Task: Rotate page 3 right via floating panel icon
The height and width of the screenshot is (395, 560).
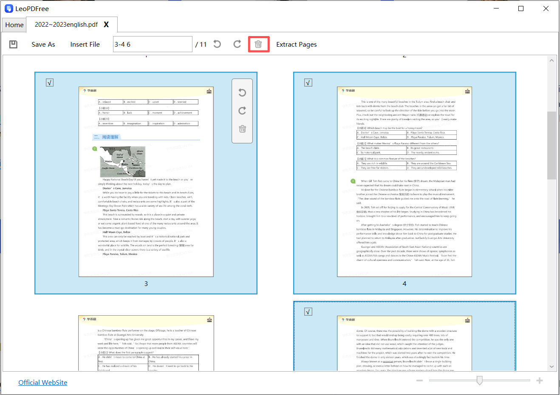Action: coord(242,111)
